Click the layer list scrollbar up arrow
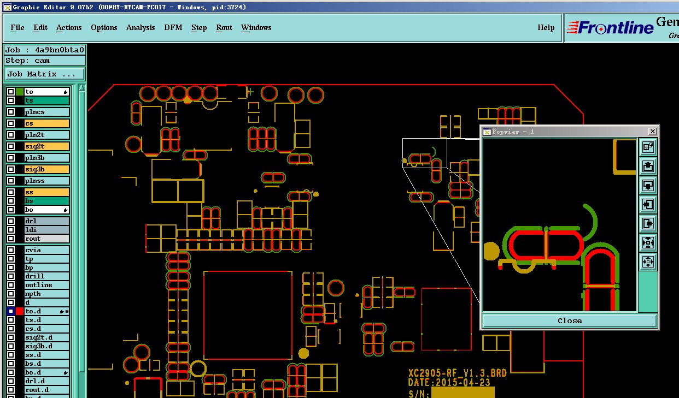This screenshot has width=679, height=398. (81, 88)
